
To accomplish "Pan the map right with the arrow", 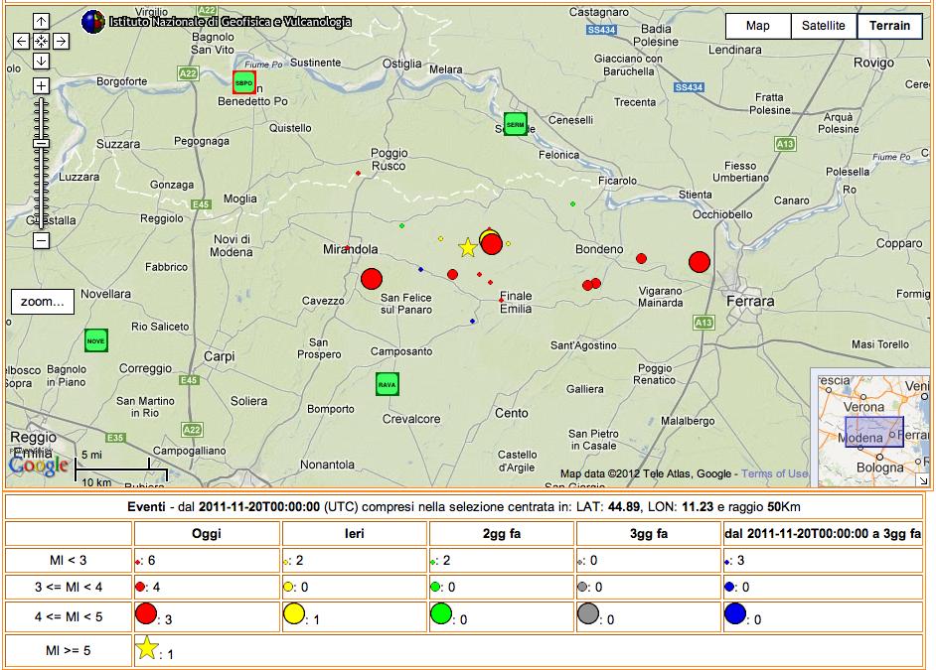I will pyautogui.click(x=61, y=41).
